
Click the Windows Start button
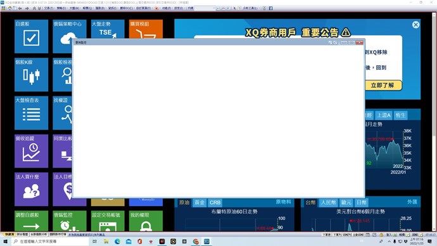[x=5, y=242]
